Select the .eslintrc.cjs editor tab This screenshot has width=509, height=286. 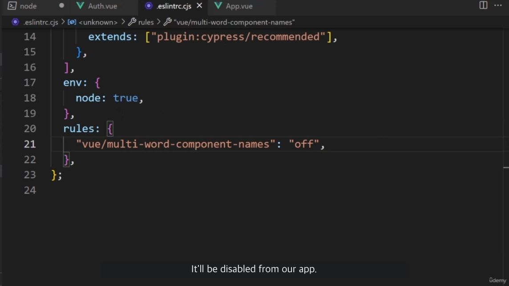[174, 6]
